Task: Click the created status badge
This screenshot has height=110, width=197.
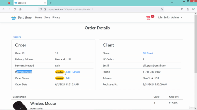Action: click(x=59, y=78)
